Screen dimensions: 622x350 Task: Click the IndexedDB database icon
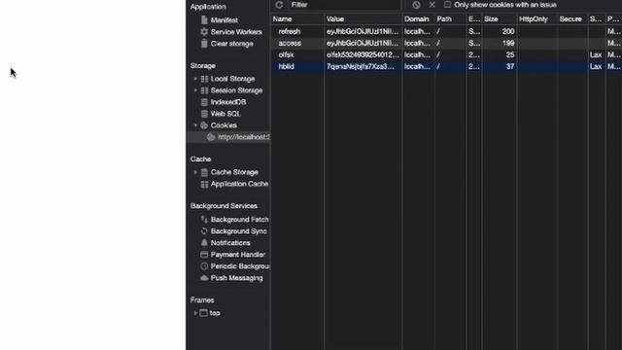(x=204, y=102)
